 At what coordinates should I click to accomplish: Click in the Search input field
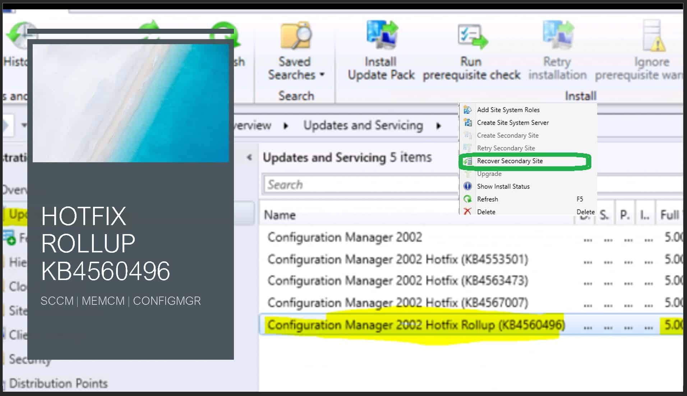(x=359, y=185)
